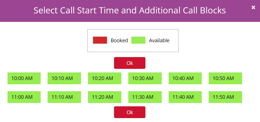Click the red Booked legend swatch

pyautogui.click(x=100, y=40)
